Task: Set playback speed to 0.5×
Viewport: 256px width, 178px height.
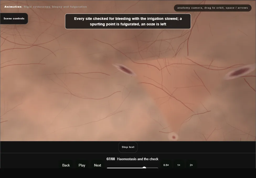Action: (x=166, y=165)
